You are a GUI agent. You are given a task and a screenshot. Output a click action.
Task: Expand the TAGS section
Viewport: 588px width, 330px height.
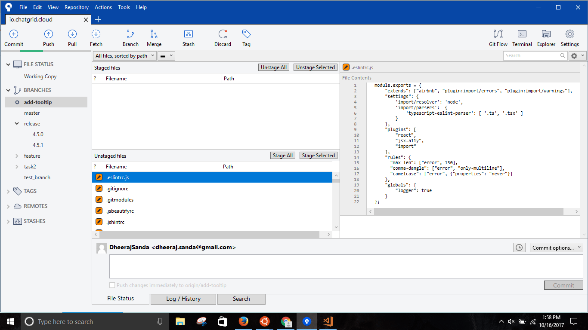click(8, 191)
